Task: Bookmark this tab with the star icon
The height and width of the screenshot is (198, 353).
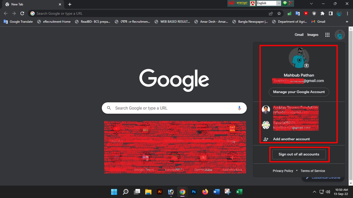Action: (279, 13)
